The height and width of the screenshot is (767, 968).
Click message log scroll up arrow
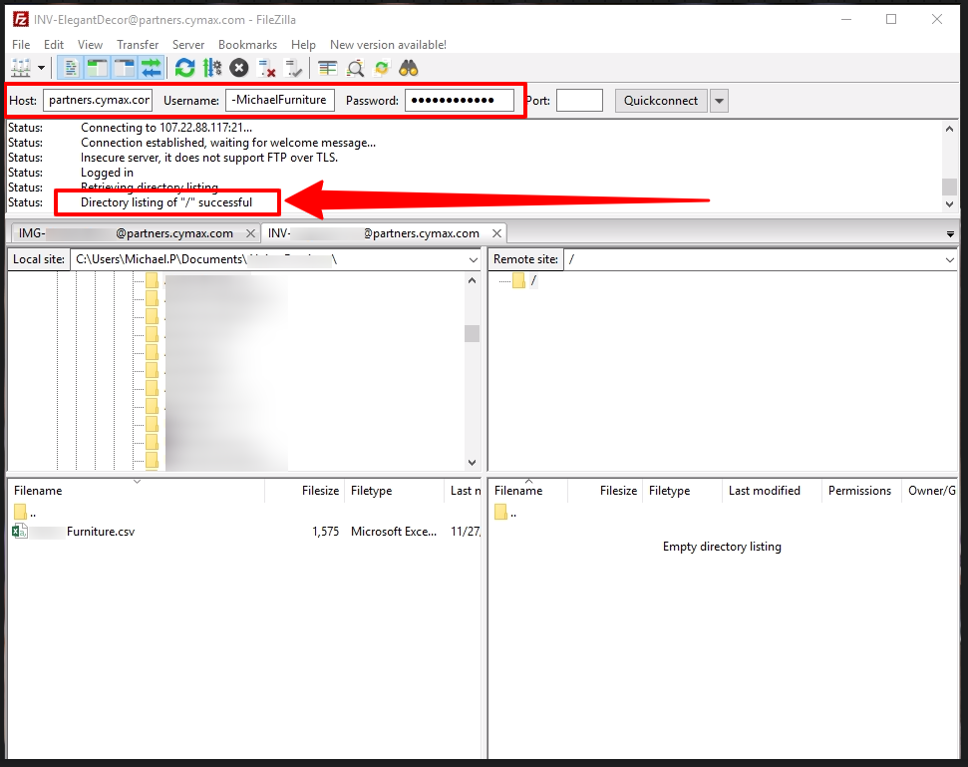pos(949,129)
